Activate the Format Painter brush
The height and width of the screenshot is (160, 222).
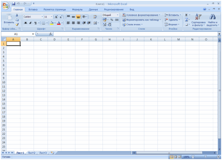click(17, 24)
